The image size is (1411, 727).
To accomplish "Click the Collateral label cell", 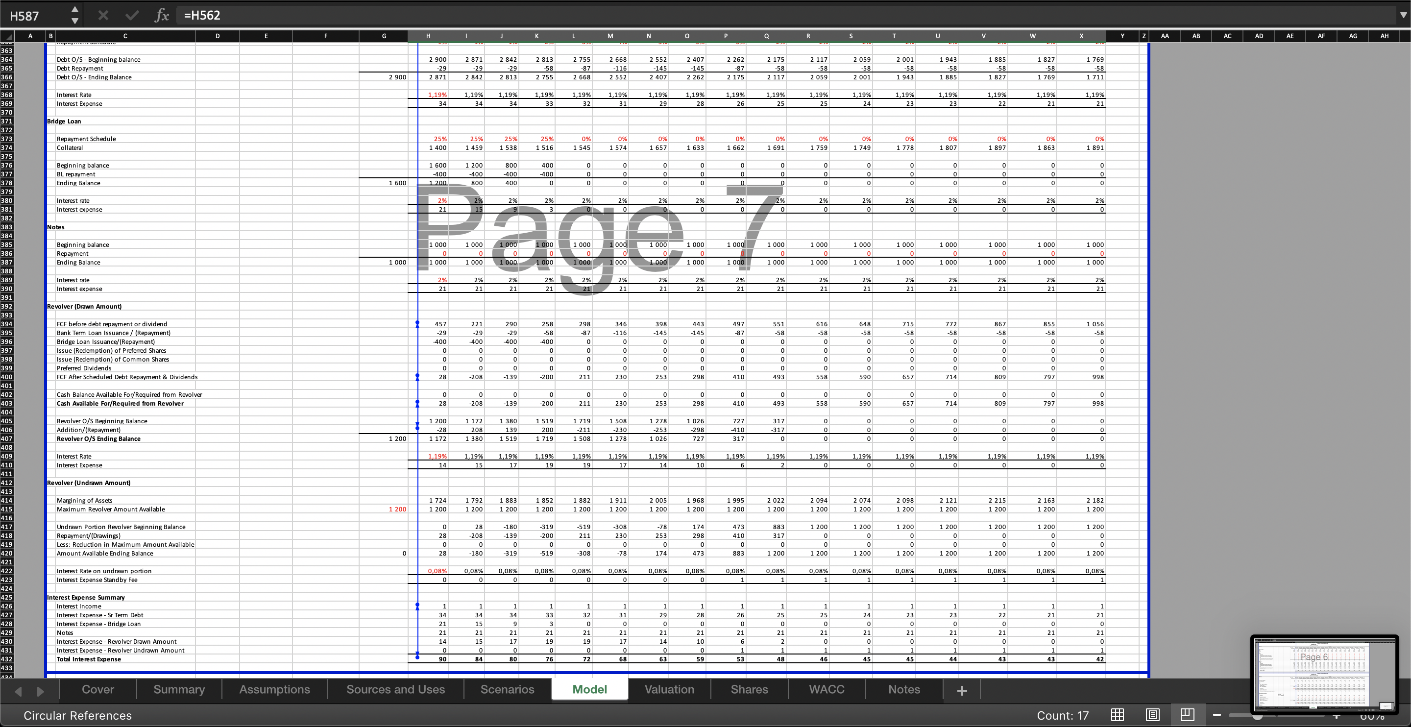I will coord(70,148).
